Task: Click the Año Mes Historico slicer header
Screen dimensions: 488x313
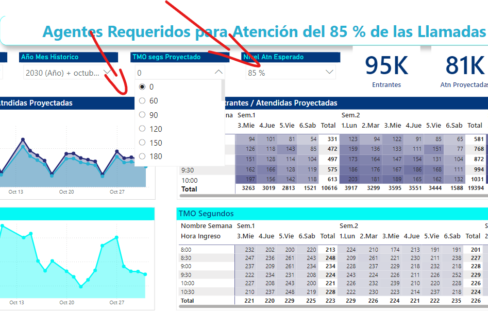Action: [x=69, y=57]
